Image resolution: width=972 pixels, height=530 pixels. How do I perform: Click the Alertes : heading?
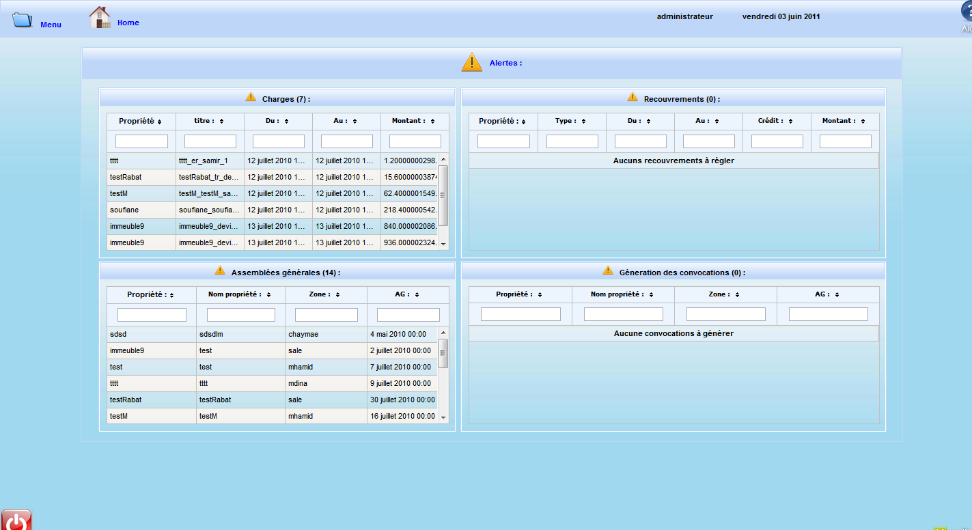[505, 63]
